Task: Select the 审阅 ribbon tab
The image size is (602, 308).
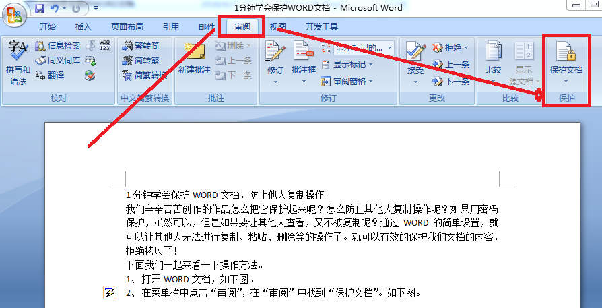Action: 242,26
